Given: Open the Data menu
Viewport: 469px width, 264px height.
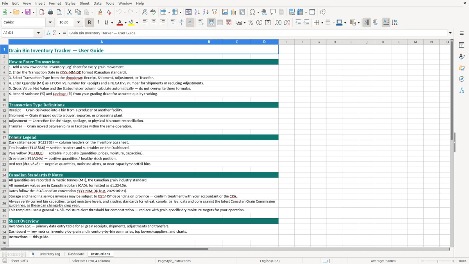Looking at the screenshot, I should pyautogui.click(x=97, y=3).
